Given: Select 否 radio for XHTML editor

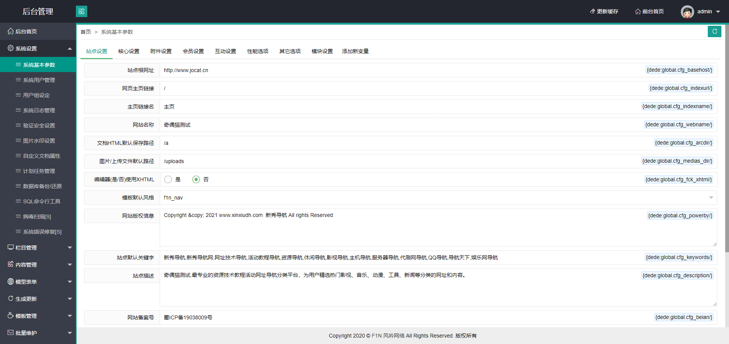Looking at the screenshot, I should (196, 179).
